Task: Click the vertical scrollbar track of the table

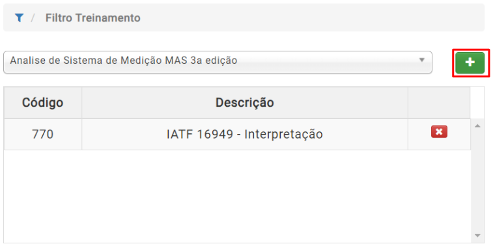Action: [x=477, y=181]
